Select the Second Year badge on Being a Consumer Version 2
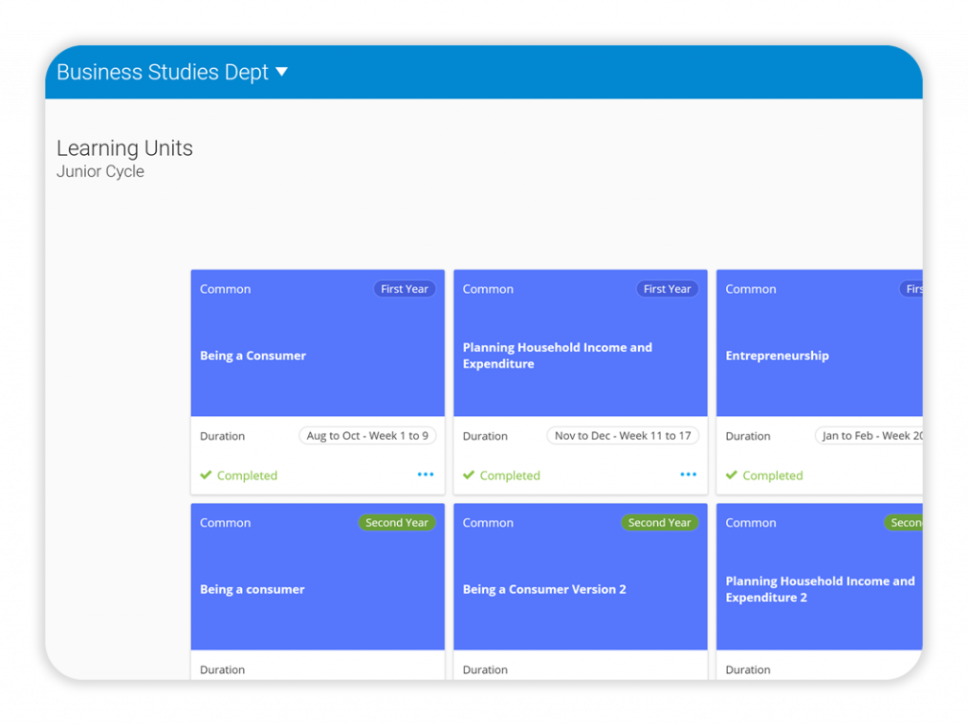The height and width of the screenshot is (725, 968). 659,522
